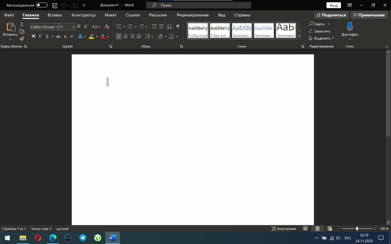Expand the styles gallery more arrow
This screenshot has width=391, height=244.
click(299, 36)
